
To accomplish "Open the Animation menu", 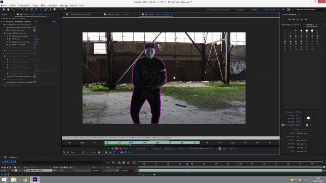I will [52, 6].
